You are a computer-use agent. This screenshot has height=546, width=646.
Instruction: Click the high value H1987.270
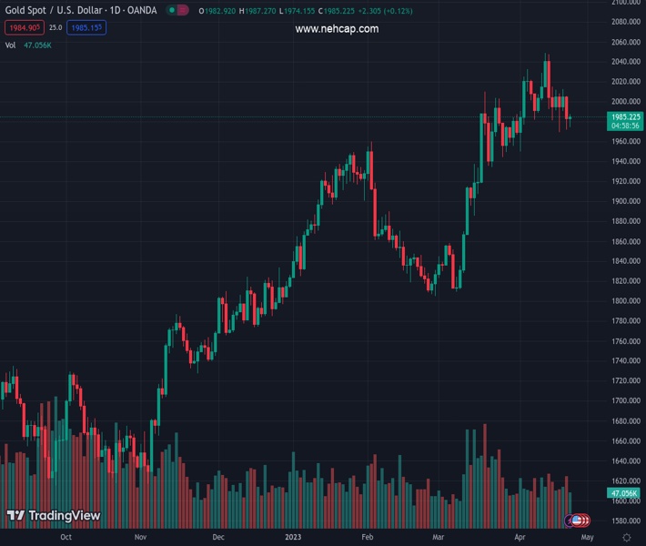click(257, 11)
